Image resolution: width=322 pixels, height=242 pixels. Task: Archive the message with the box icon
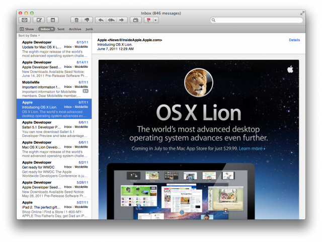click(x=136, y=20)
